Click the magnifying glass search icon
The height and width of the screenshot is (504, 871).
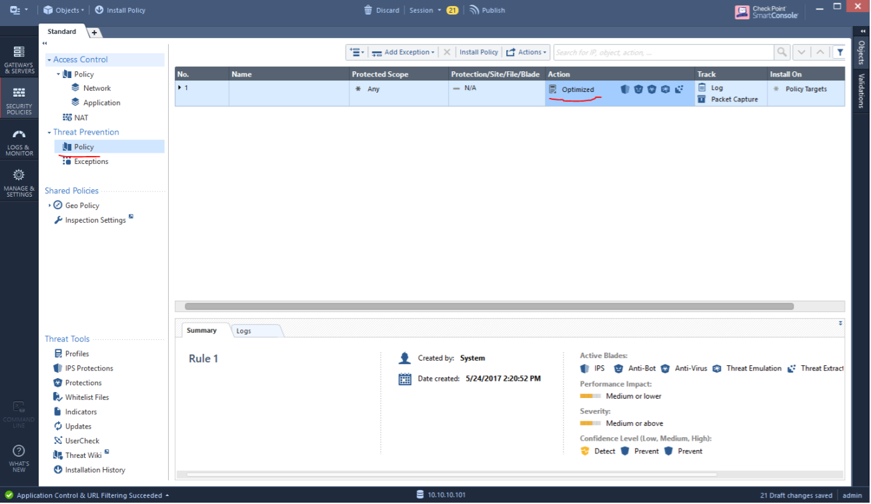(782, 52)
